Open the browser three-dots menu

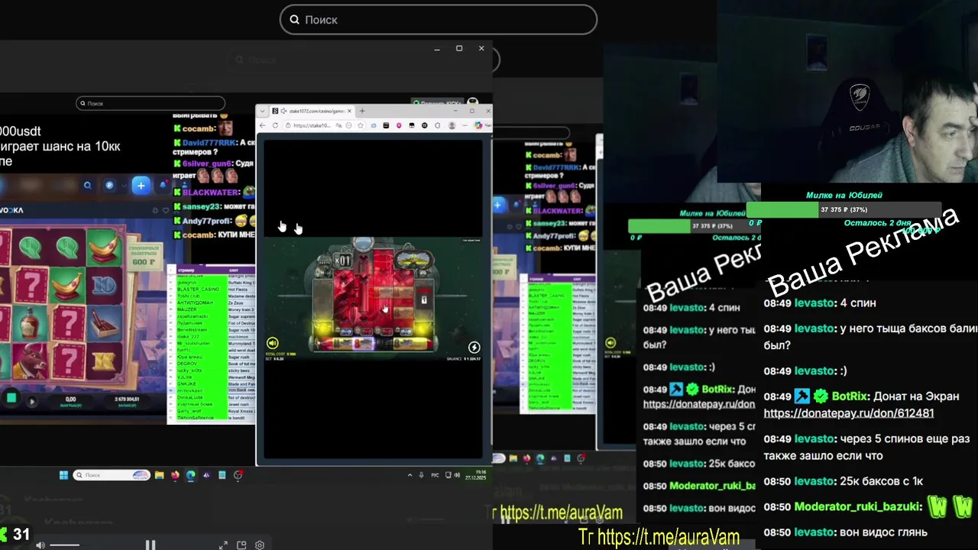tap(466, 125)
